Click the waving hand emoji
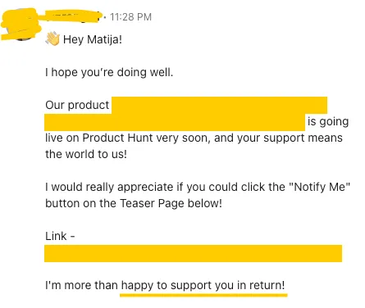The width and height of the screenshot is (365, 308). click(x=52, y=38)
